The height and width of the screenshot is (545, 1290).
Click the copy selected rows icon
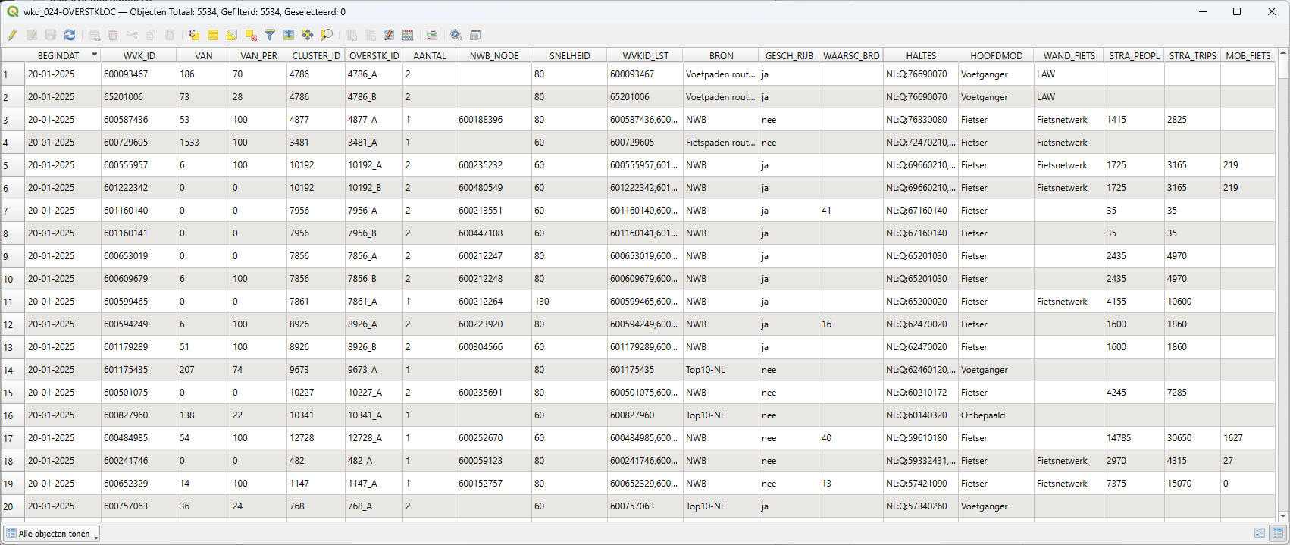click(151, 35)
